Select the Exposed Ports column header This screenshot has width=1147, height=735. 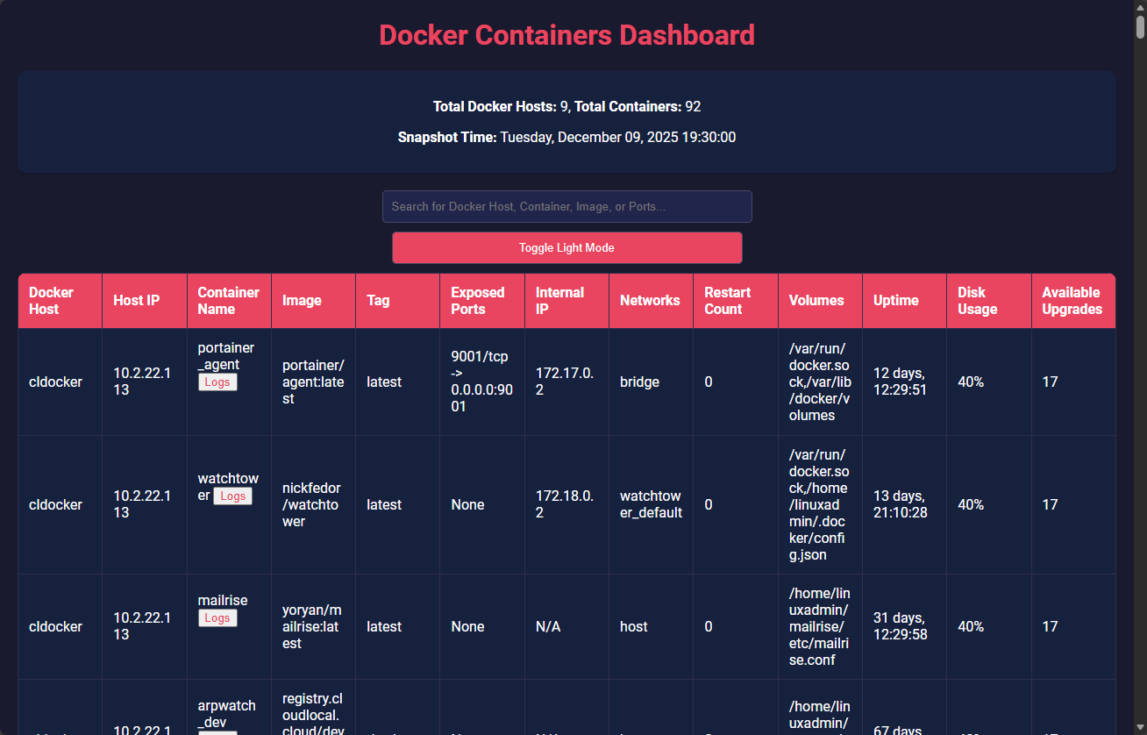[x=481, y=300]
